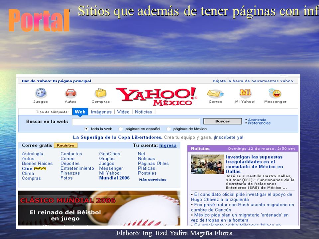Click the Ingresa account link
Image resolution: width=319 pixels, height=239 pixels.
[168, 145]
